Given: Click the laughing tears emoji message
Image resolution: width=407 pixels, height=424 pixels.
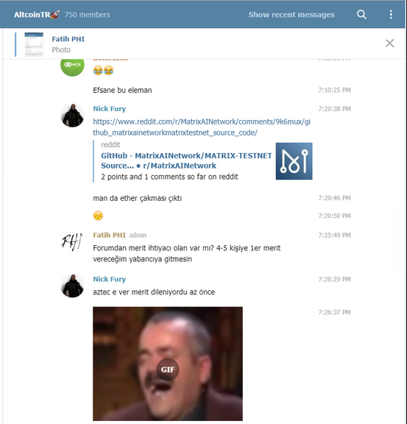Looking at the screenshot, I should (x=103, y=71).
